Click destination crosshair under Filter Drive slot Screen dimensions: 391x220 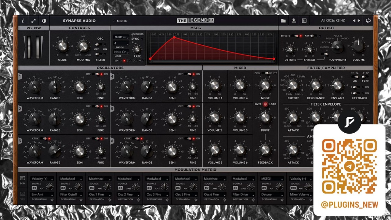253,199
